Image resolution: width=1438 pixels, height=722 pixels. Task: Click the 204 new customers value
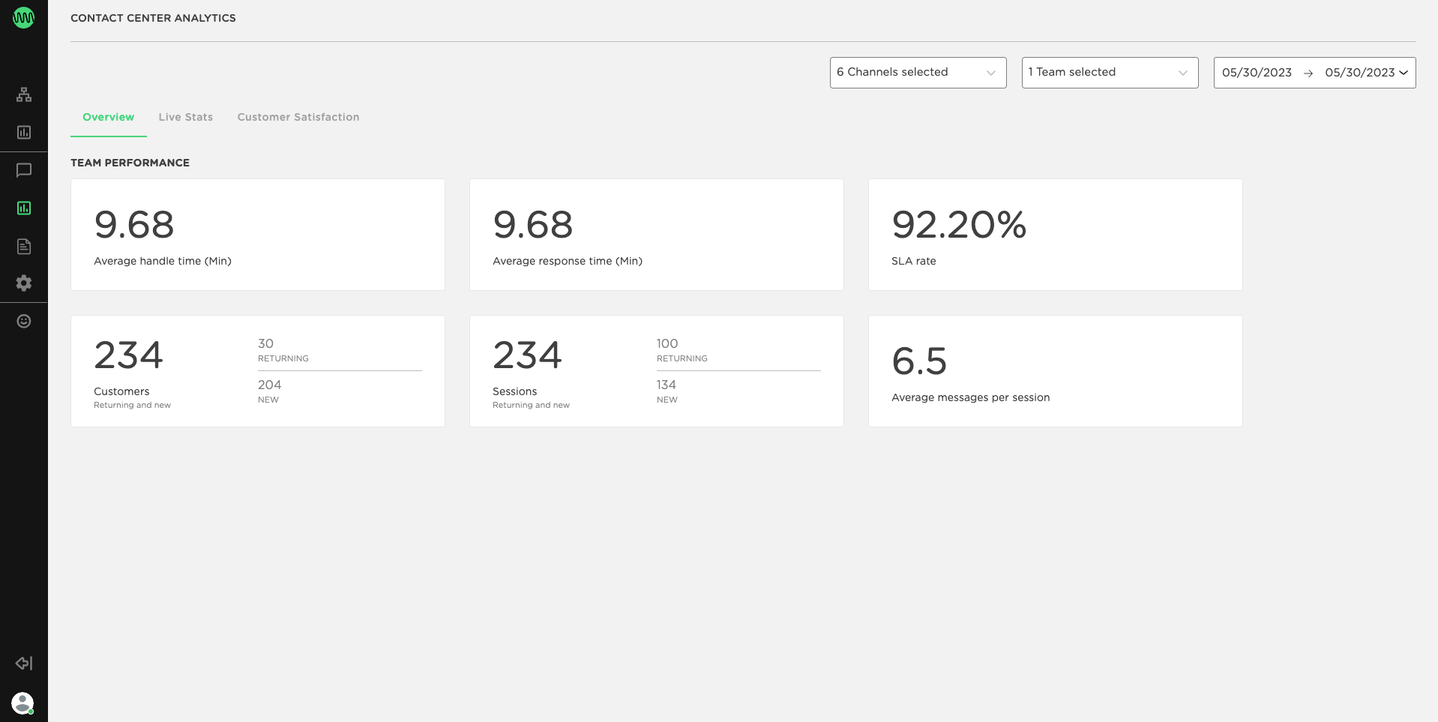point(270,385)
